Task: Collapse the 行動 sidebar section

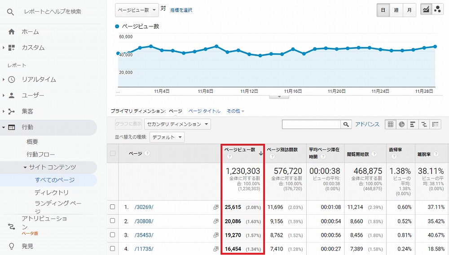Action: click(x=4, y=127)
